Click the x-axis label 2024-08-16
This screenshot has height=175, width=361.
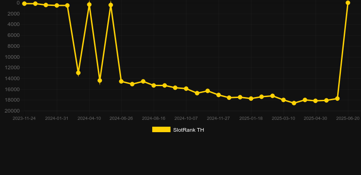tap(154, 118)
